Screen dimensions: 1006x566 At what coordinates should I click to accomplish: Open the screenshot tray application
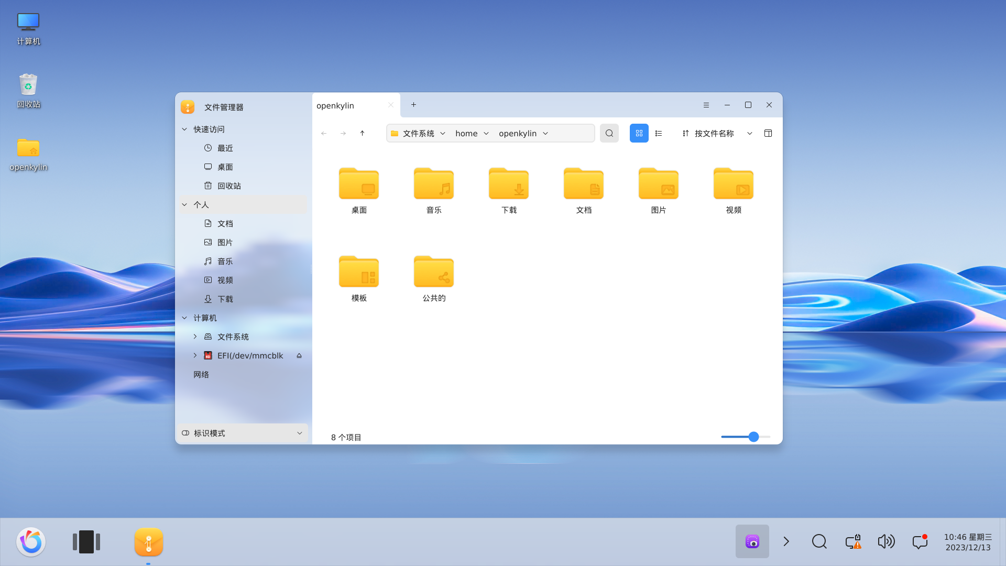pos(752,541)
